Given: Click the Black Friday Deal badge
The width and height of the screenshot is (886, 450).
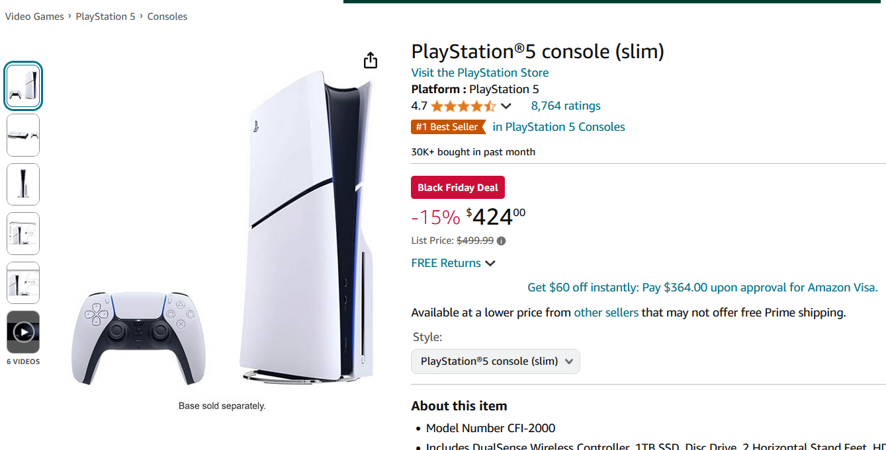Looking at the screenshot, I should click(x=457, y=187).
